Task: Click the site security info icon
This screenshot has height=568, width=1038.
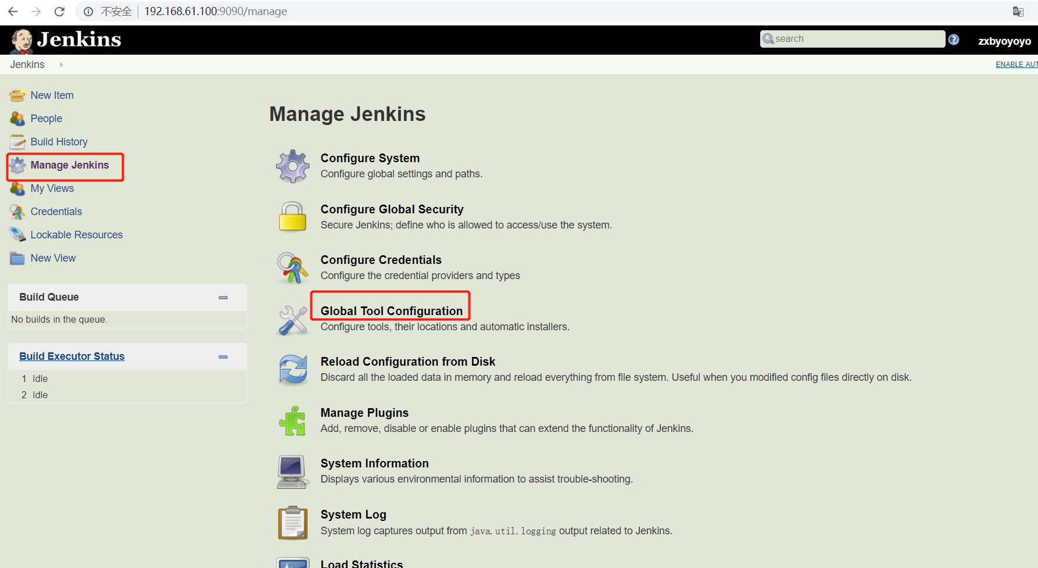Action: tap(88, 12)
